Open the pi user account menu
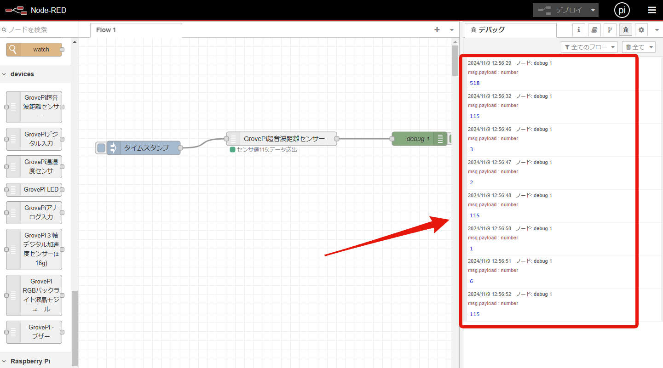663x368 pixels. (622, 10)
